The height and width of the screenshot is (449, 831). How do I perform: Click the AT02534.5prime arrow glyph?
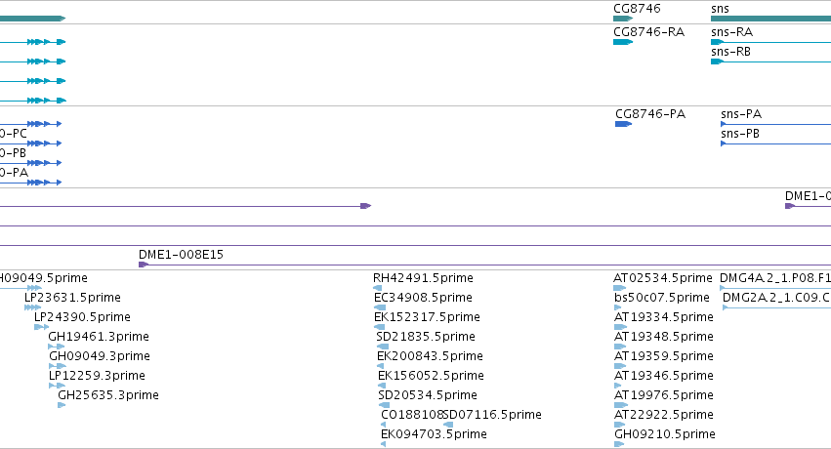tap(619, 288)
